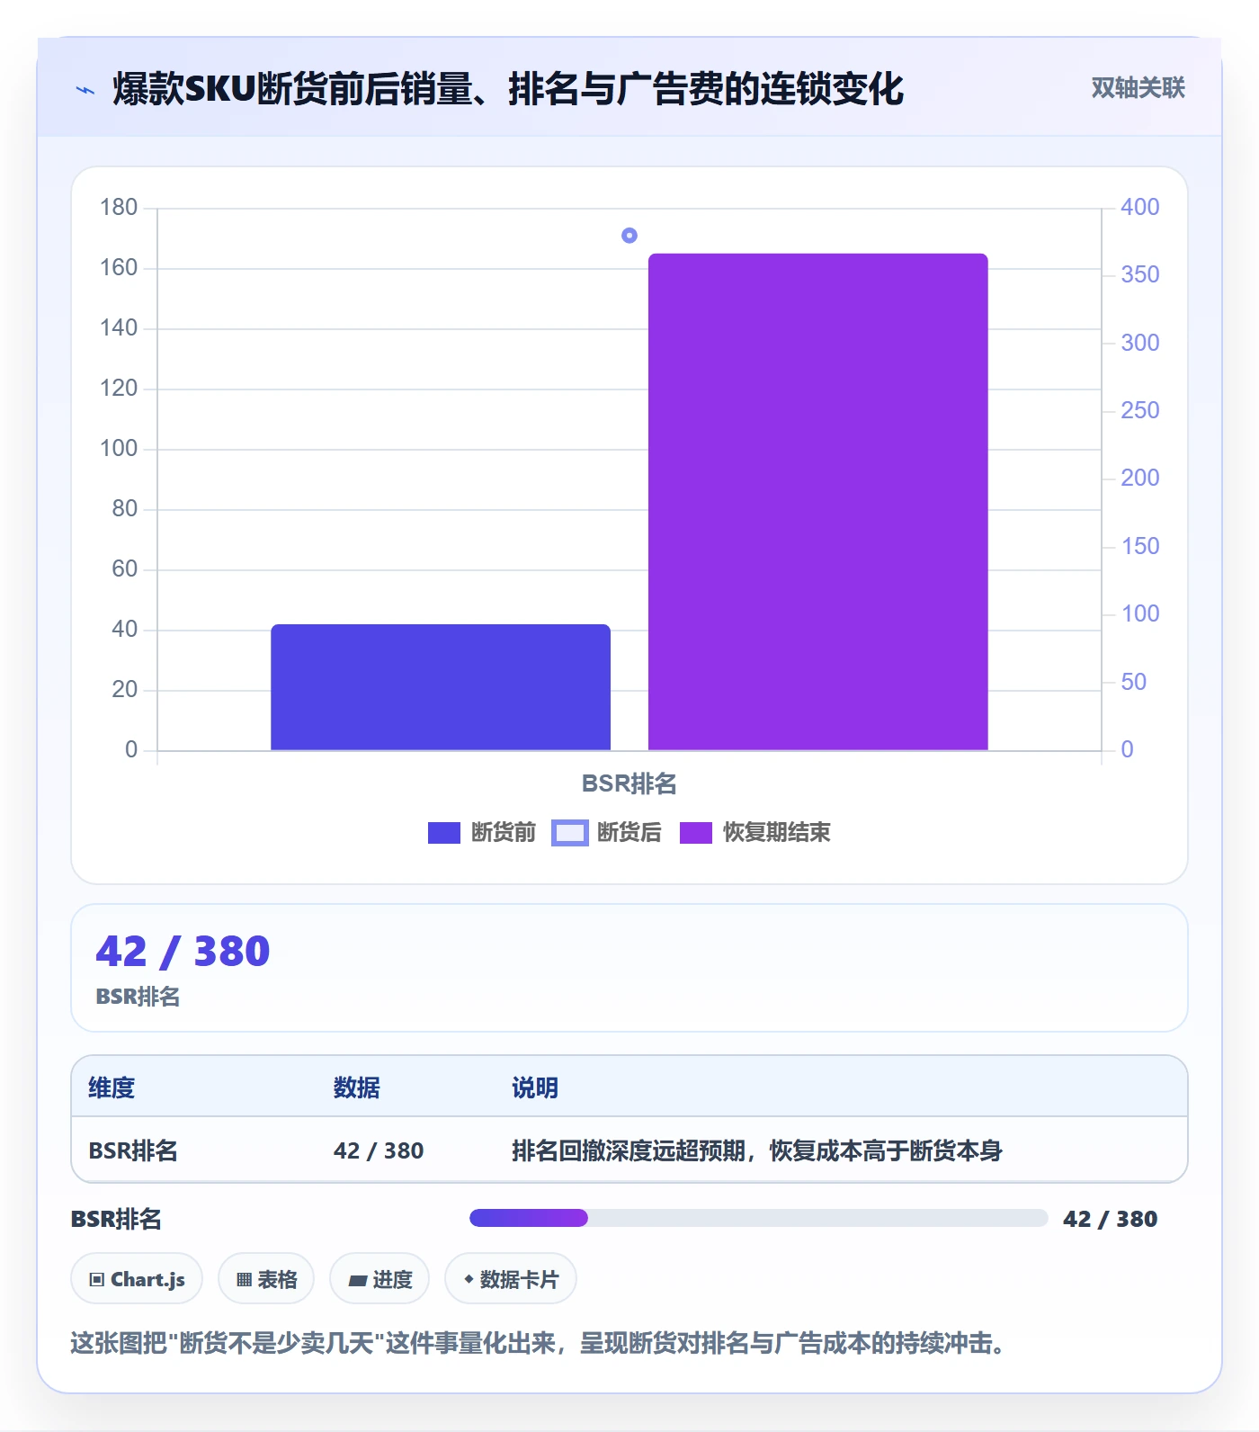1259x1432 pixels.
Task: Click the purple 恢复期结束 bar in chart
Action: pos(818,502)
